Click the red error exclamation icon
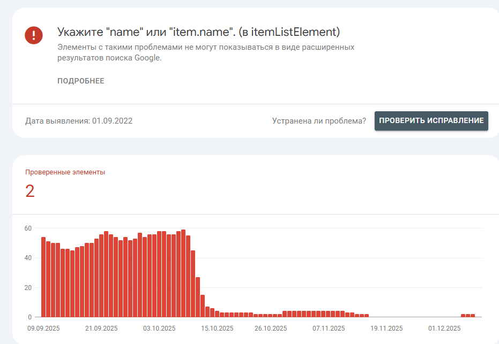This screenshot has height=344, width=499. (x=33, y=35)
